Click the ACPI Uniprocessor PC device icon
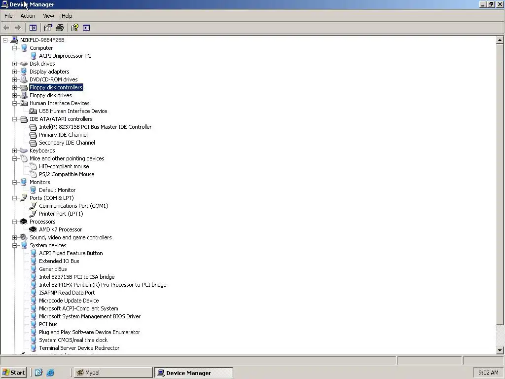This screenshot has height=379, width=505. pos(33,56)
